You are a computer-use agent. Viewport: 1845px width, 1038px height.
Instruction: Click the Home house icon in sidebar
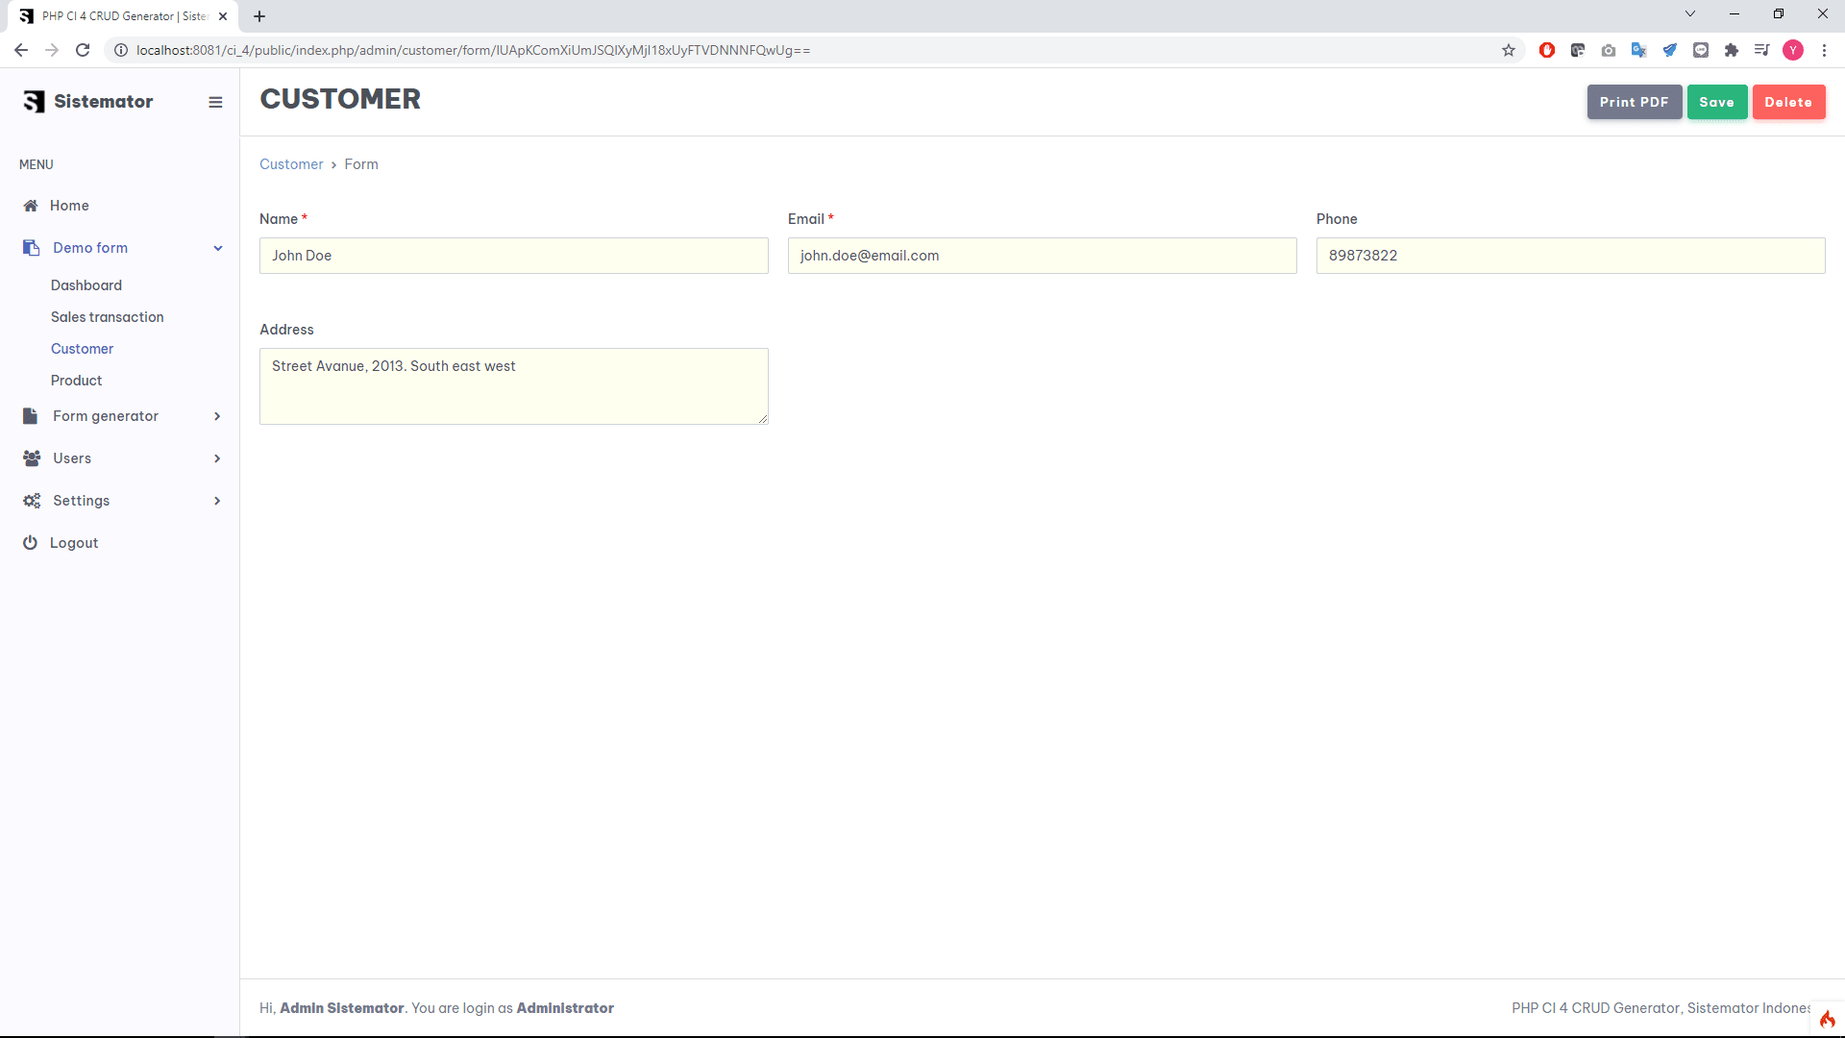click(31, 206)
